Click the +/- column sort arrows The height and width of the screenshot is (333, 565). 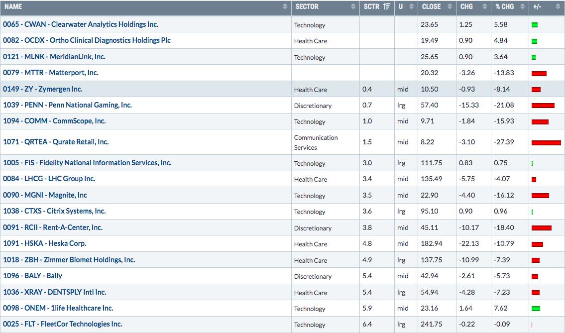[558, 7]
